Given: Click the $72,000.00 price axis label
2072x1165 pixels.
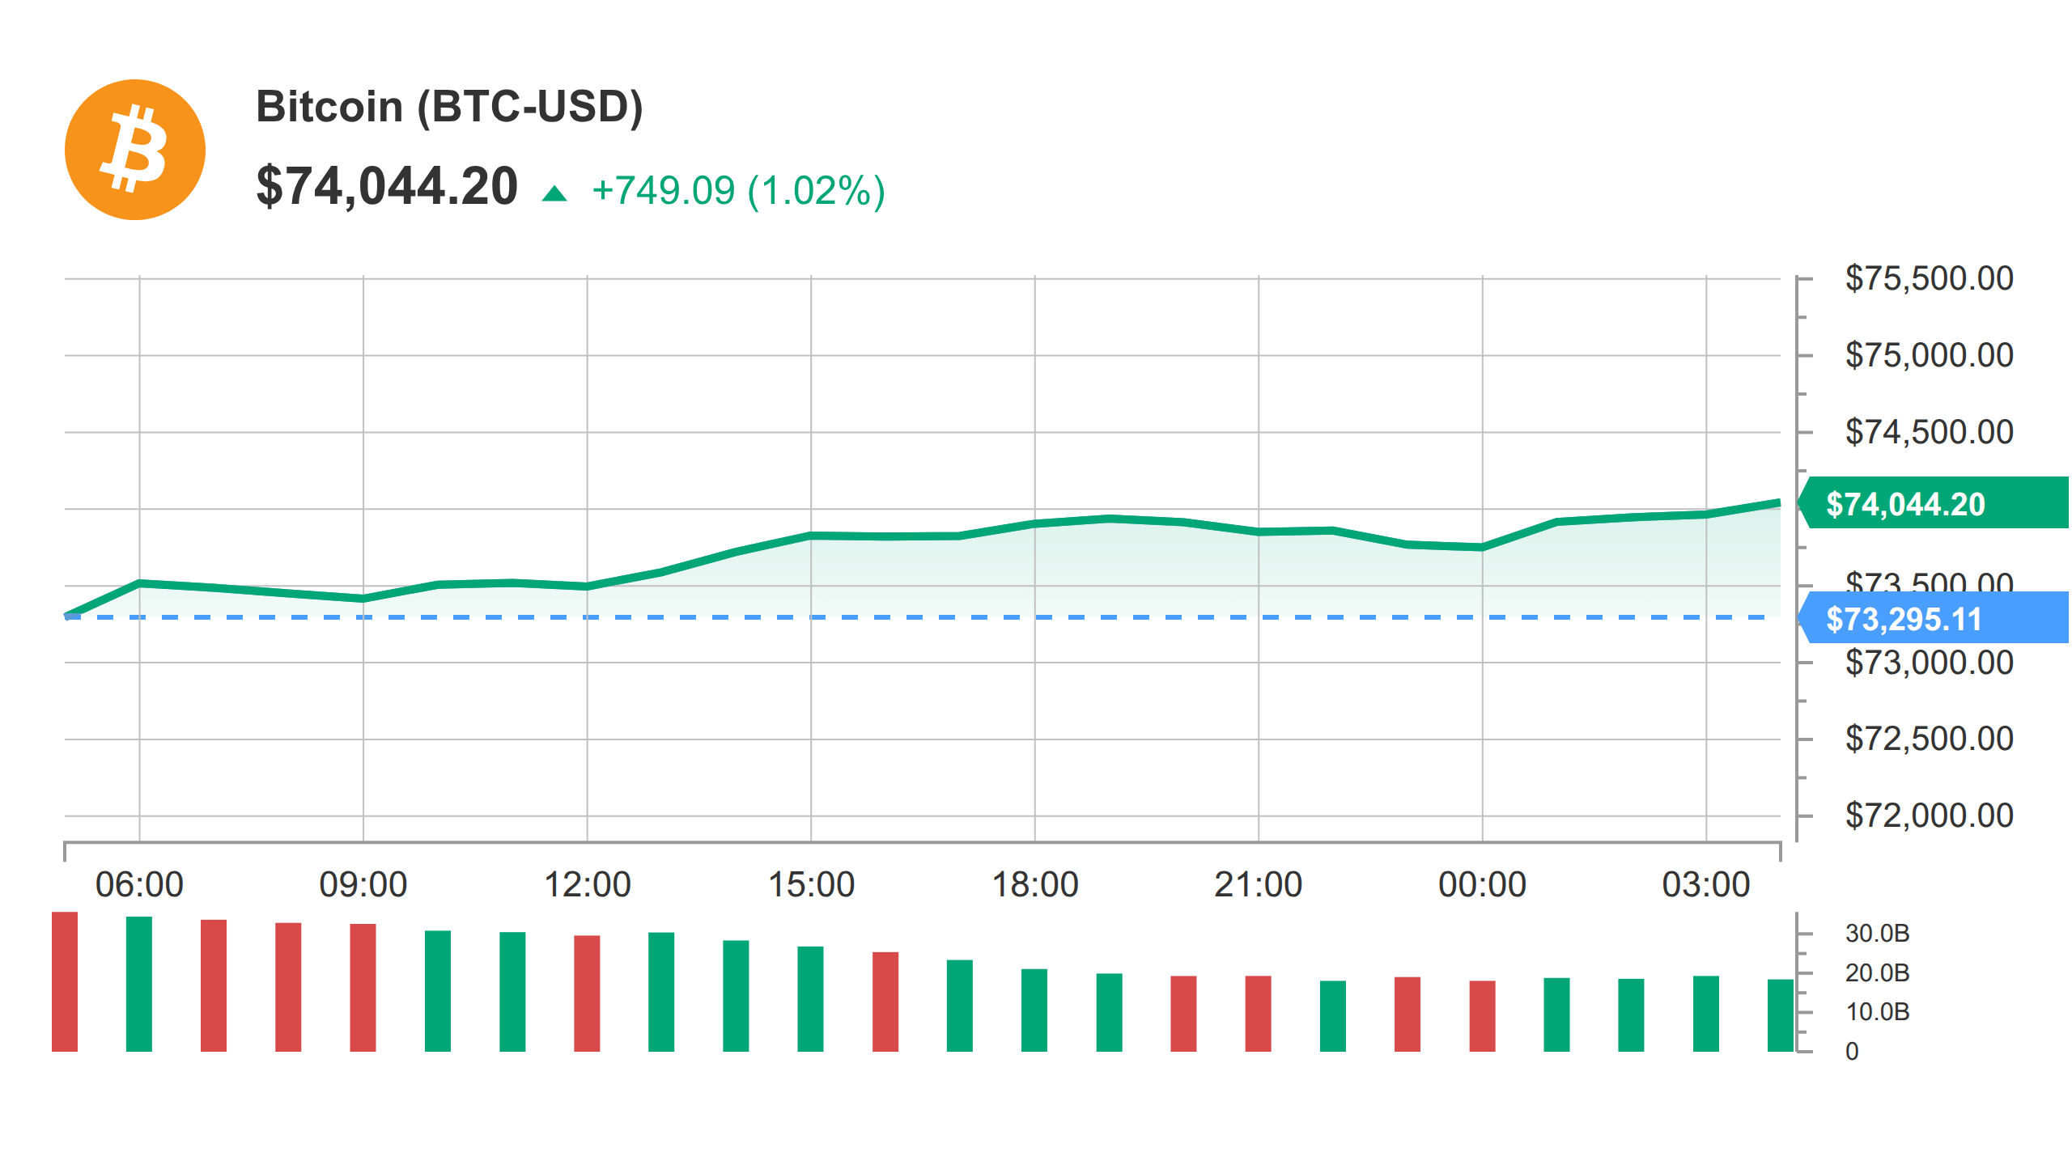Looking at the screenshot, I should (x=1929, y=815).
